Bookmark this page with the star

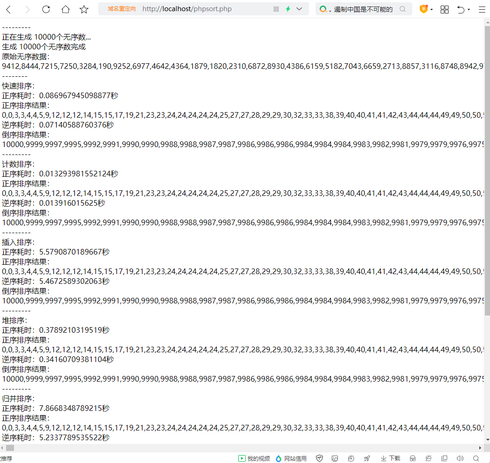coord(84,9)
